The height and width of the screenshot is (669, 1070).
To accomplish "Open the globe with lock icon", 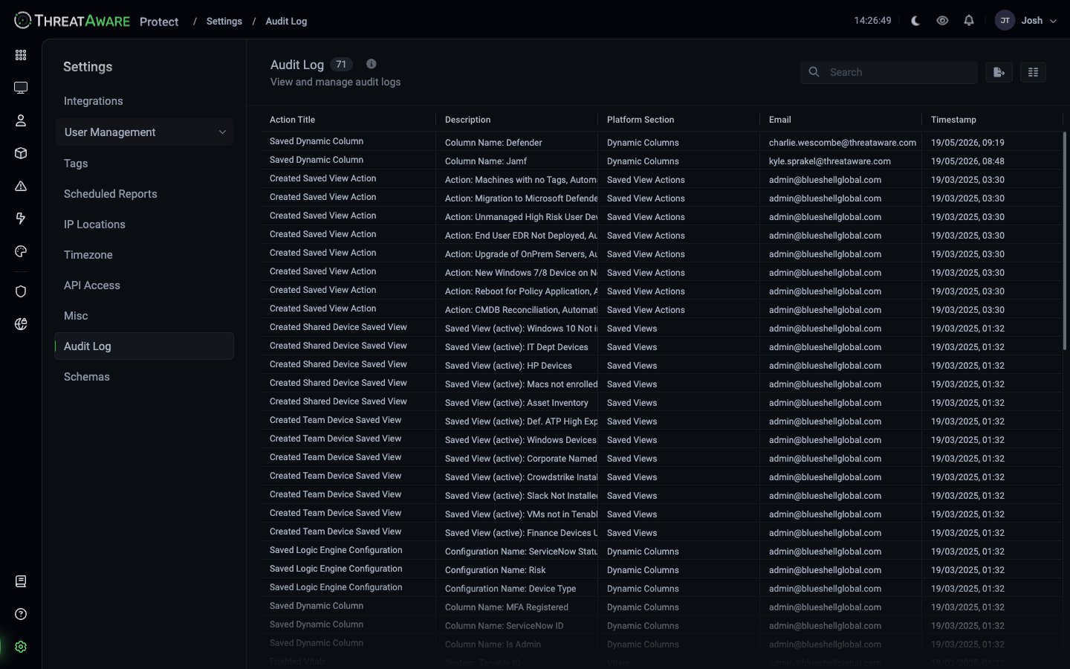I will (x=21, y=324).
